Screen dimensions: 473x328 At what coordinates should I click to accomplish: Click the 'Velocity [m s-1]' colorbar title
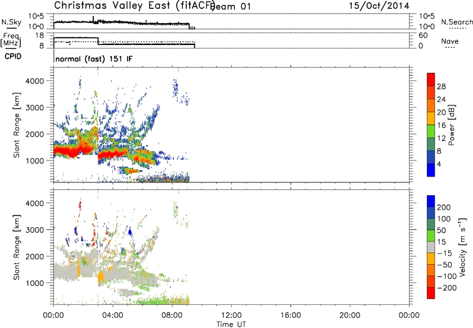coord(462,247)
